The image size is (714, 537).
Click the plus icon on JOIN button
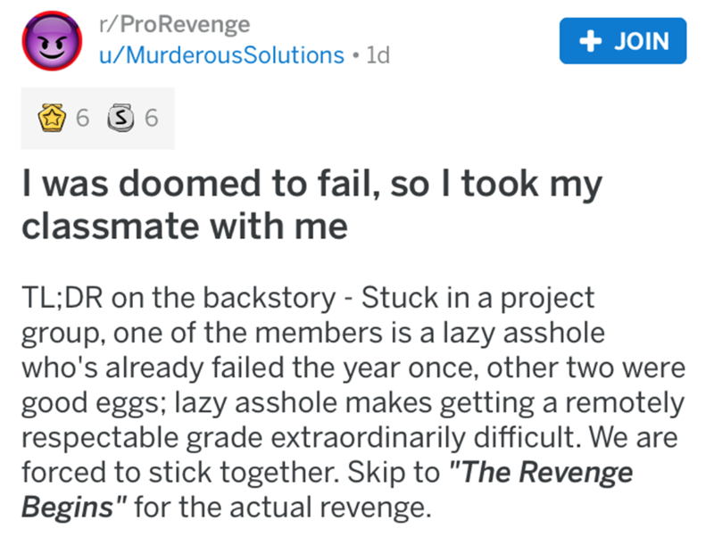[x=585, y=39]
